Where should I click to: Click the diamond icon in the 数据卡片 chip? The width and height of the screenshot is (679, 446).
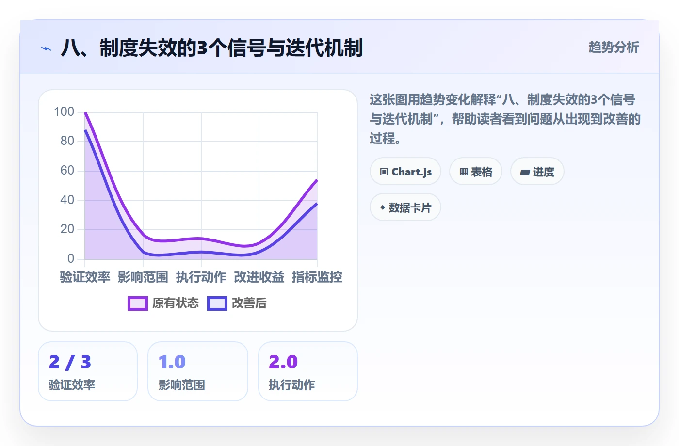(x=383, y=207)
